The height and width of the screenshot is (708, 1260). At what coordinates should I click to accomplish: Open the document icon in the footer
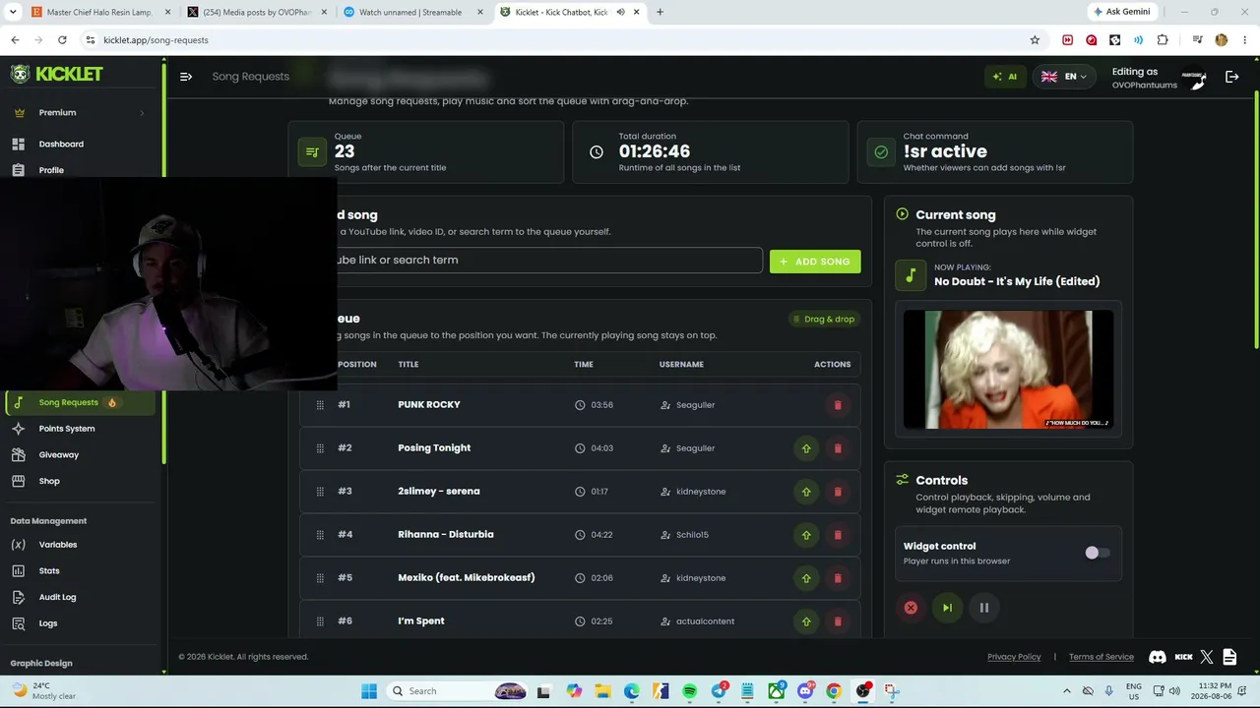(x=1229, y=657)
